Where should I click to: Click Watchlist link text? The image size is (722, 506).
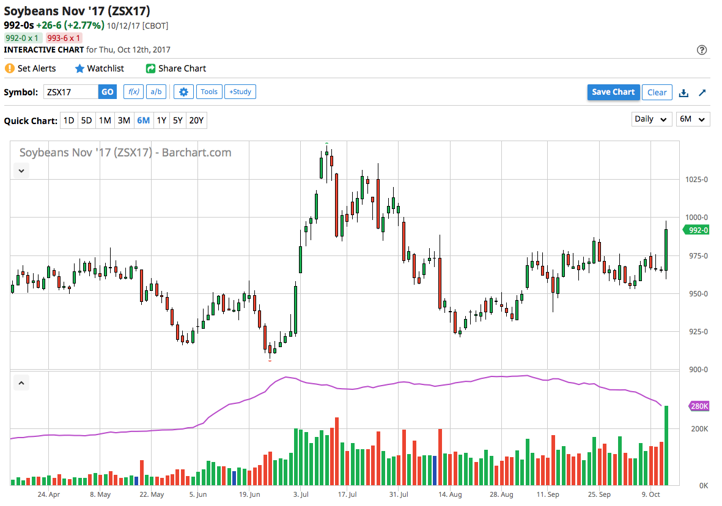coord(105,68)
